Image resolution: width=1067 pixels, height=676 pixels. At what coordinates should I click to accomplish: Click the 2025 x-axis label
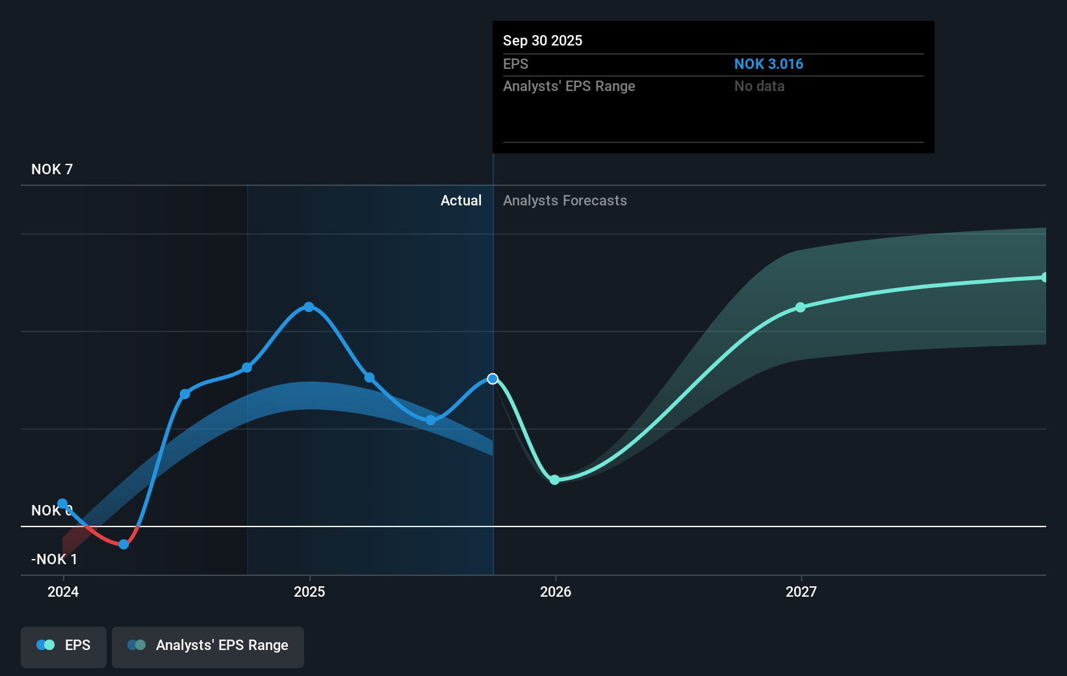309,591
